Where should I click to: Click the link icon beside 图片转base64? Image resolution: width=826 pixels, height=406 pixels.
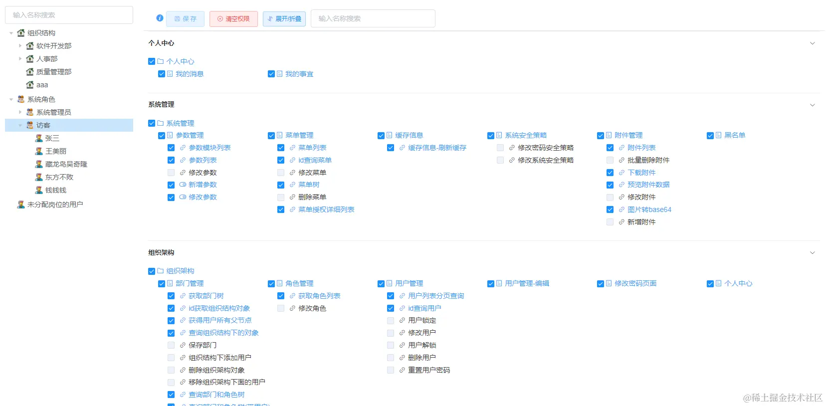[x=621, y=209]
